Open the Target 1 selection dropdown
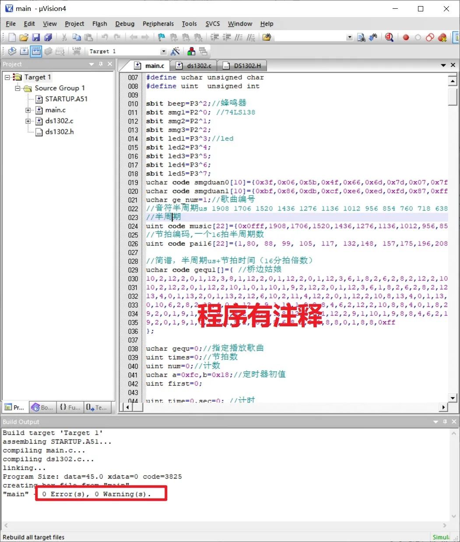 [x=163, y=52]
